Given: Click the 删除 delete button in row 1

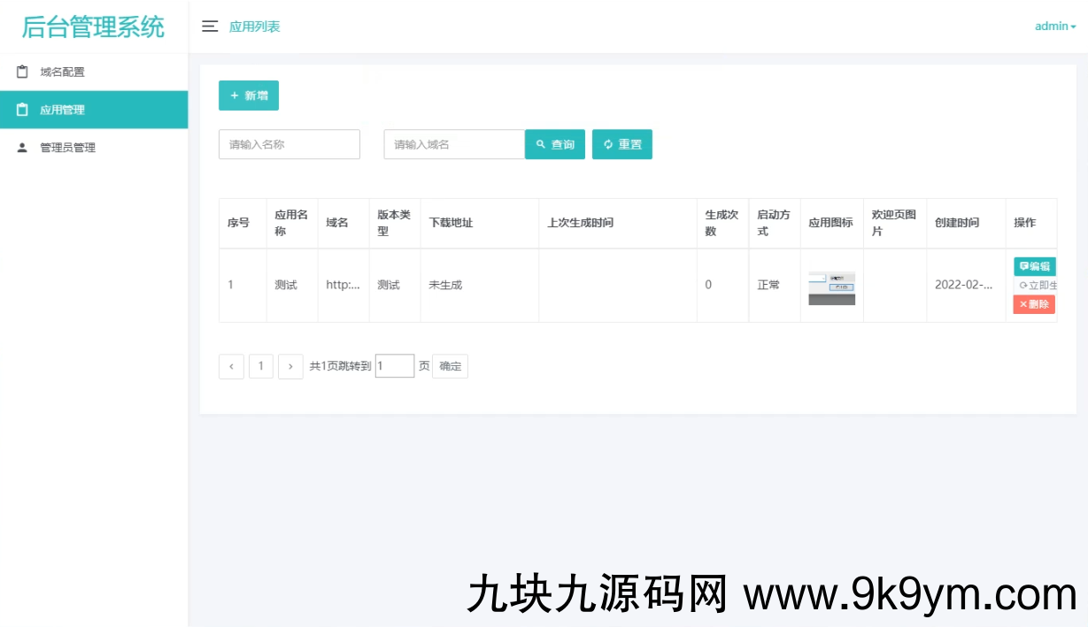Looking at the screenshot, I should click(1034, 304).
